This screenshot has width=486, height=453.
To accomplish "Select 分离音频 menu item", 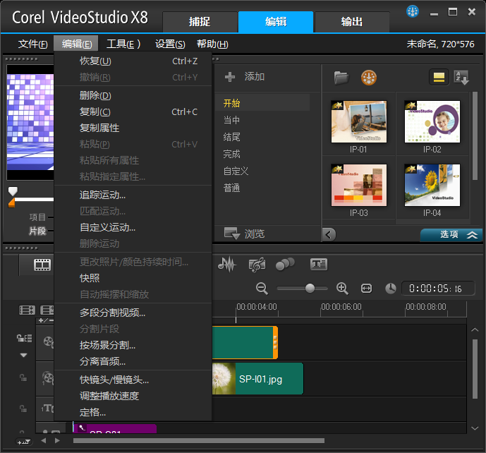I will (133, 361).
